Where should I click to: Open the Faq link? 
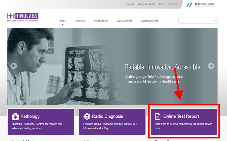click(x=161, y=4)
